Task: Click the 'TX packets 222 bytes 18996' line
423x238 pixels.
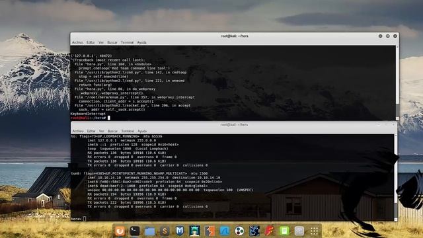Action: [127, 202]
